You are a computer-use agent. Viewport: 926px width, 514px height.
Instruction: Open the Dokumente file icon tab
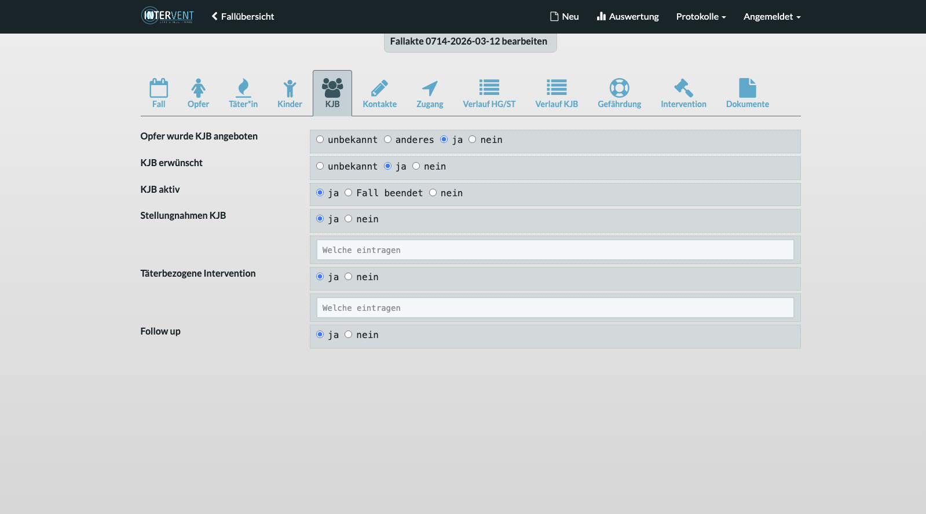pyautogui.click(x=747, y=89)
